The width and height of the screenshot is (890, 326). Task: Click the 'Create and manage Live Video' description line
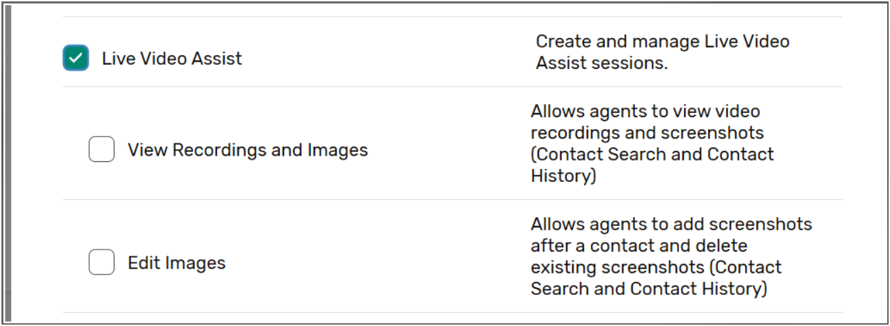662,41
